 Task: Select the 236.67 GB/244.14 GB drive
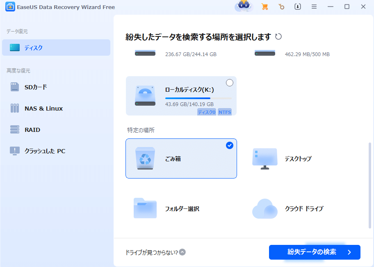[x=191, y=54]
